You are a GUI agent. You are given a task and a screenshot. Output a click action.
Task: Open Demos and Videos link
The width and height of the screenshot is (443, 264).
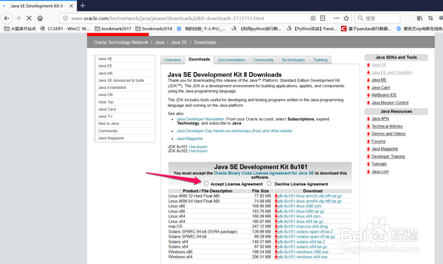389,134
